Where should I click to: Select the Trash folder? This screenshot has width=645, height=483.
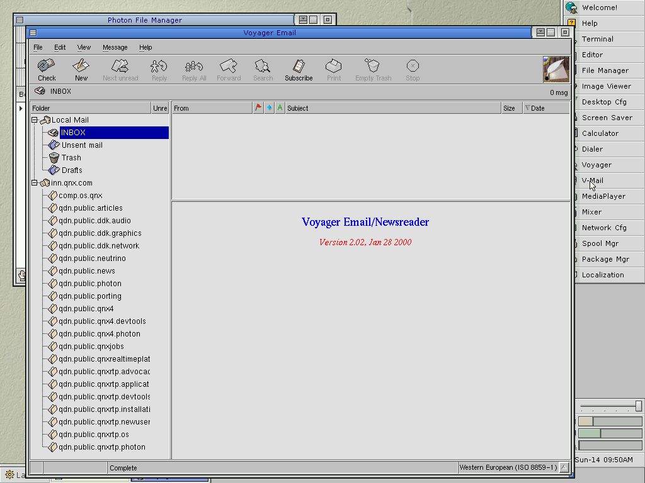pyautogui.click(x=71, y=158)
